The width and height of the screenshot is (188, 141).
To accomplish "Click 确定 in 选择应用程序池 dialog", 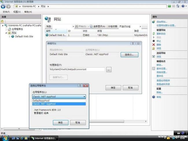I will [x=60, y=123].
